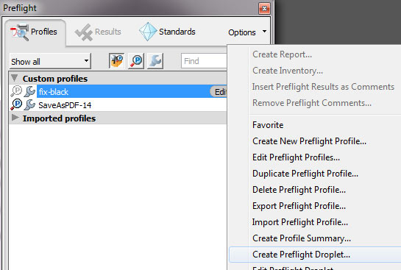Select the SaveAsPDF-14 profile
The image size is (401, 270).
tap(118, 104)
